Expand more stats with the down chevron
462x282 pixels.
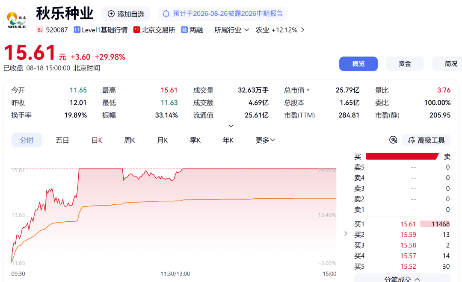[231, 126]
